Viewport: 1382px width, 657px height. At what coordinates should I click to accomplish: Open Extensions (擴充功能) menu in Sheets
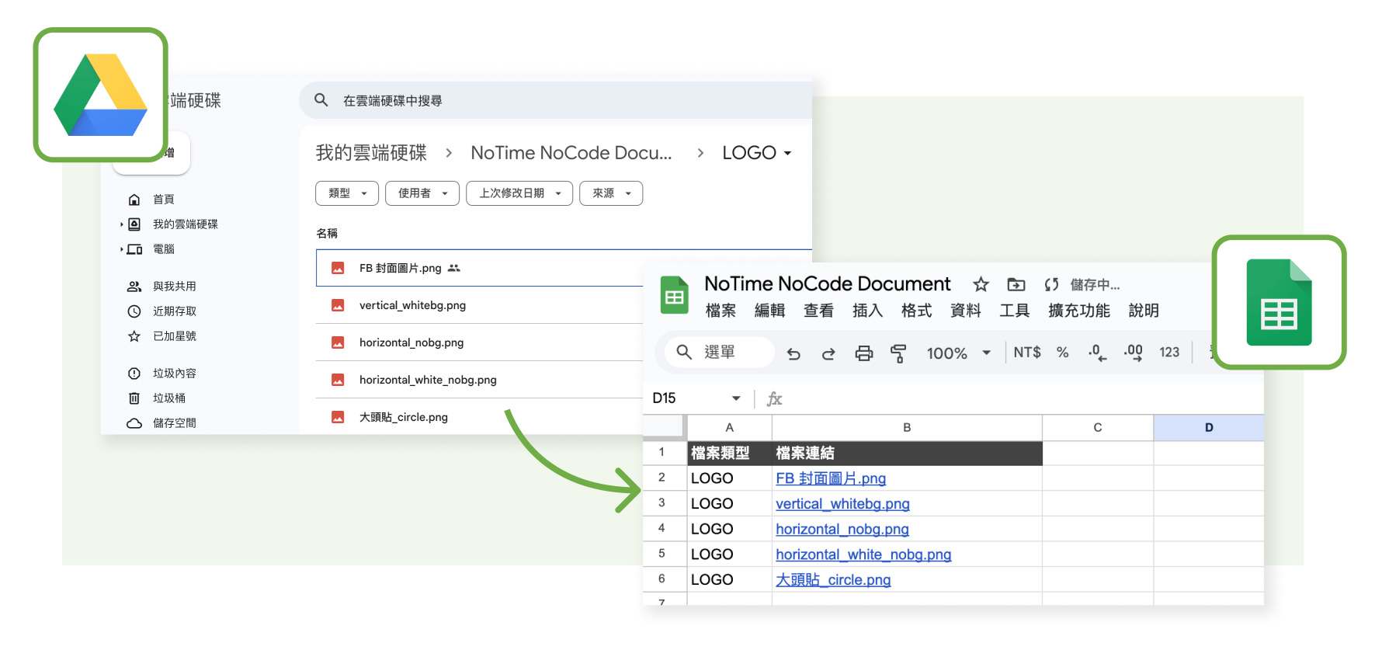click(x=1078, y=311)
